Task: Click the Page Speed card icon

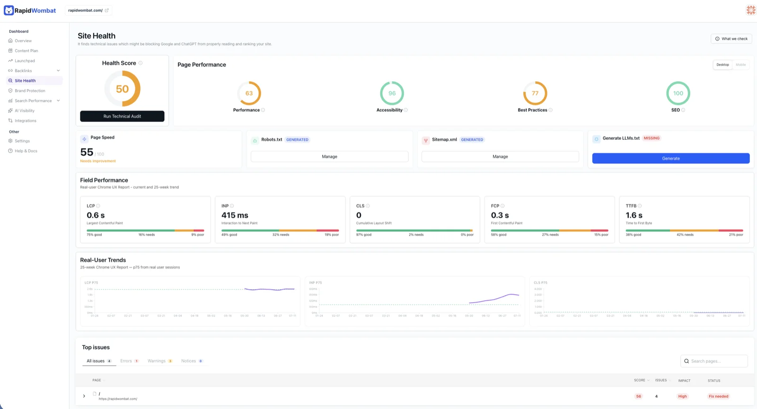Action: [x=84, y=139]
